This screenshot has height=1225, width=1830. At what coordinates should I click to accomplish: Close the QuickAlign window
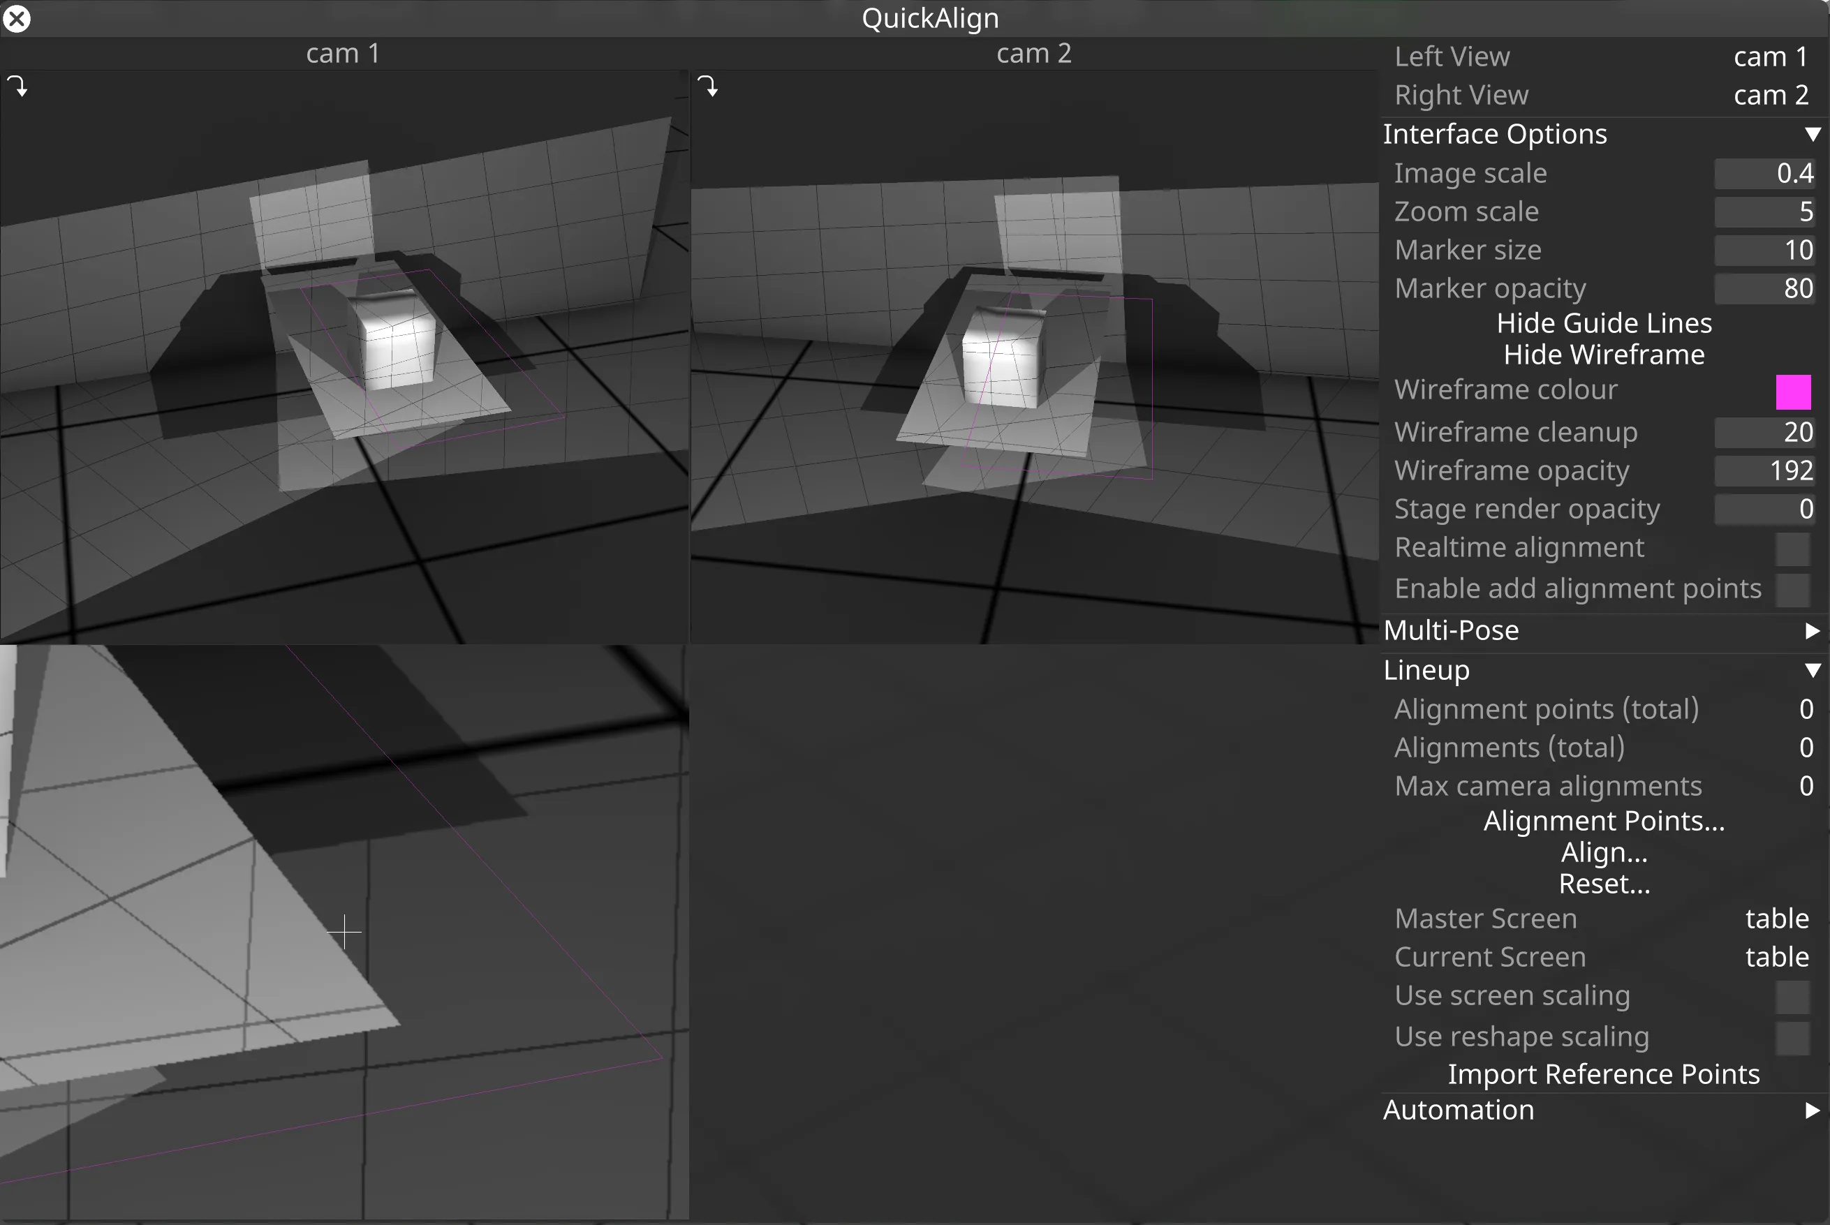[x=17, y=18]
